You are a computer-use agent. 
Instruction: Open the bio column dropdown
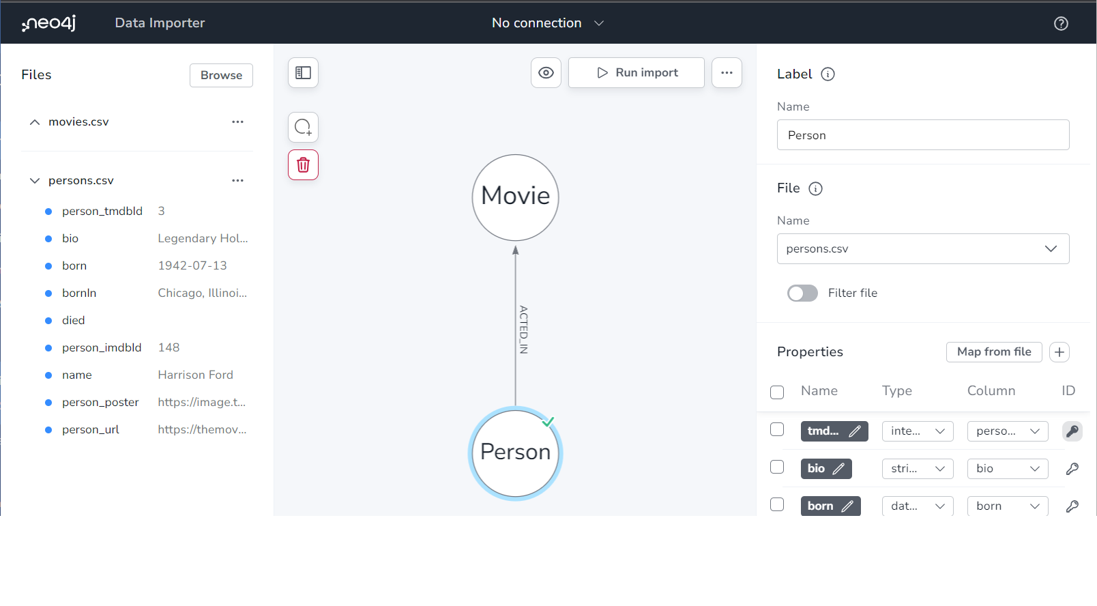point(1008,469)
